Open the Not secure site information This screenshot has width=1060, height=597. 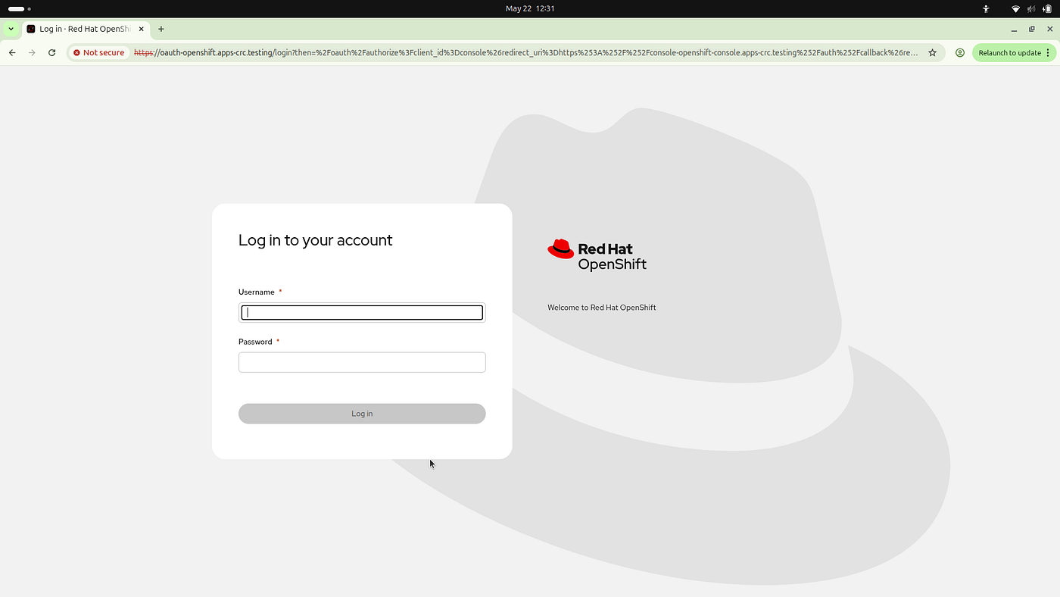coord(99,53)
